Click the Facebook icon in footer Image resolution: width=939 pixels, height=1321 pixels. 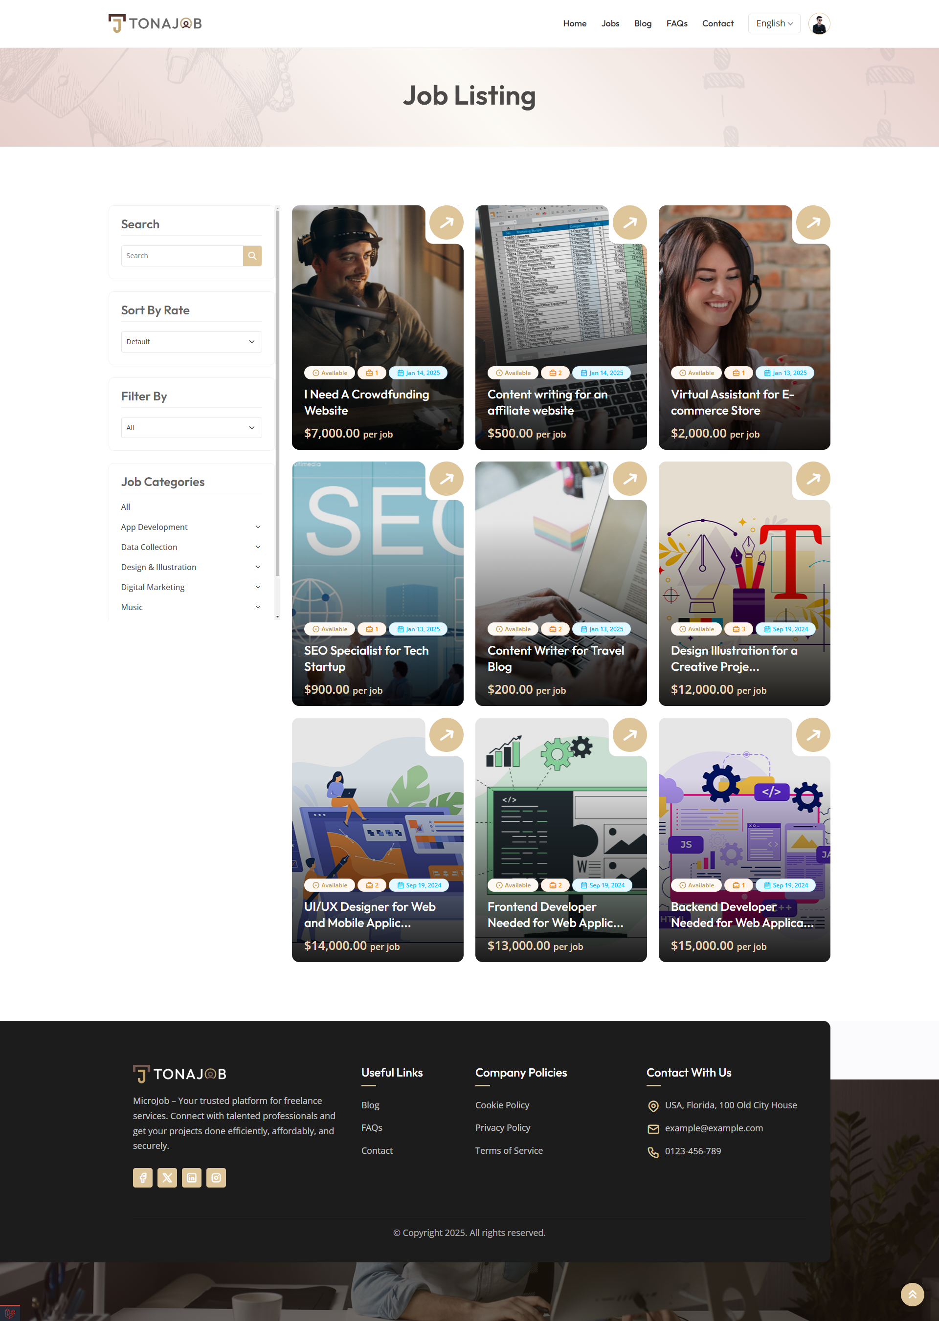pyautogui.click(x=143, y=1177)
